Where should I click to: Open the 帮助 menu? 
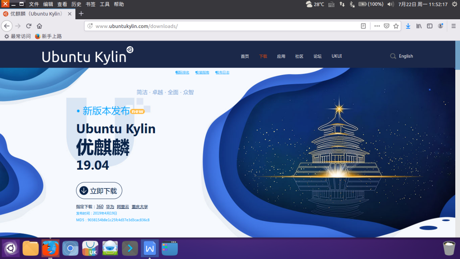[119, 4]
